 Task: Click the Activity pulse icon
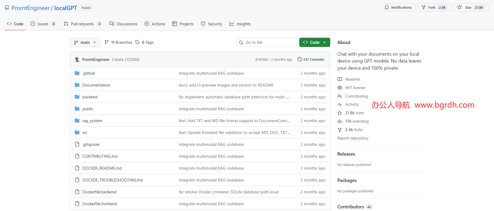tap(340, 104)
